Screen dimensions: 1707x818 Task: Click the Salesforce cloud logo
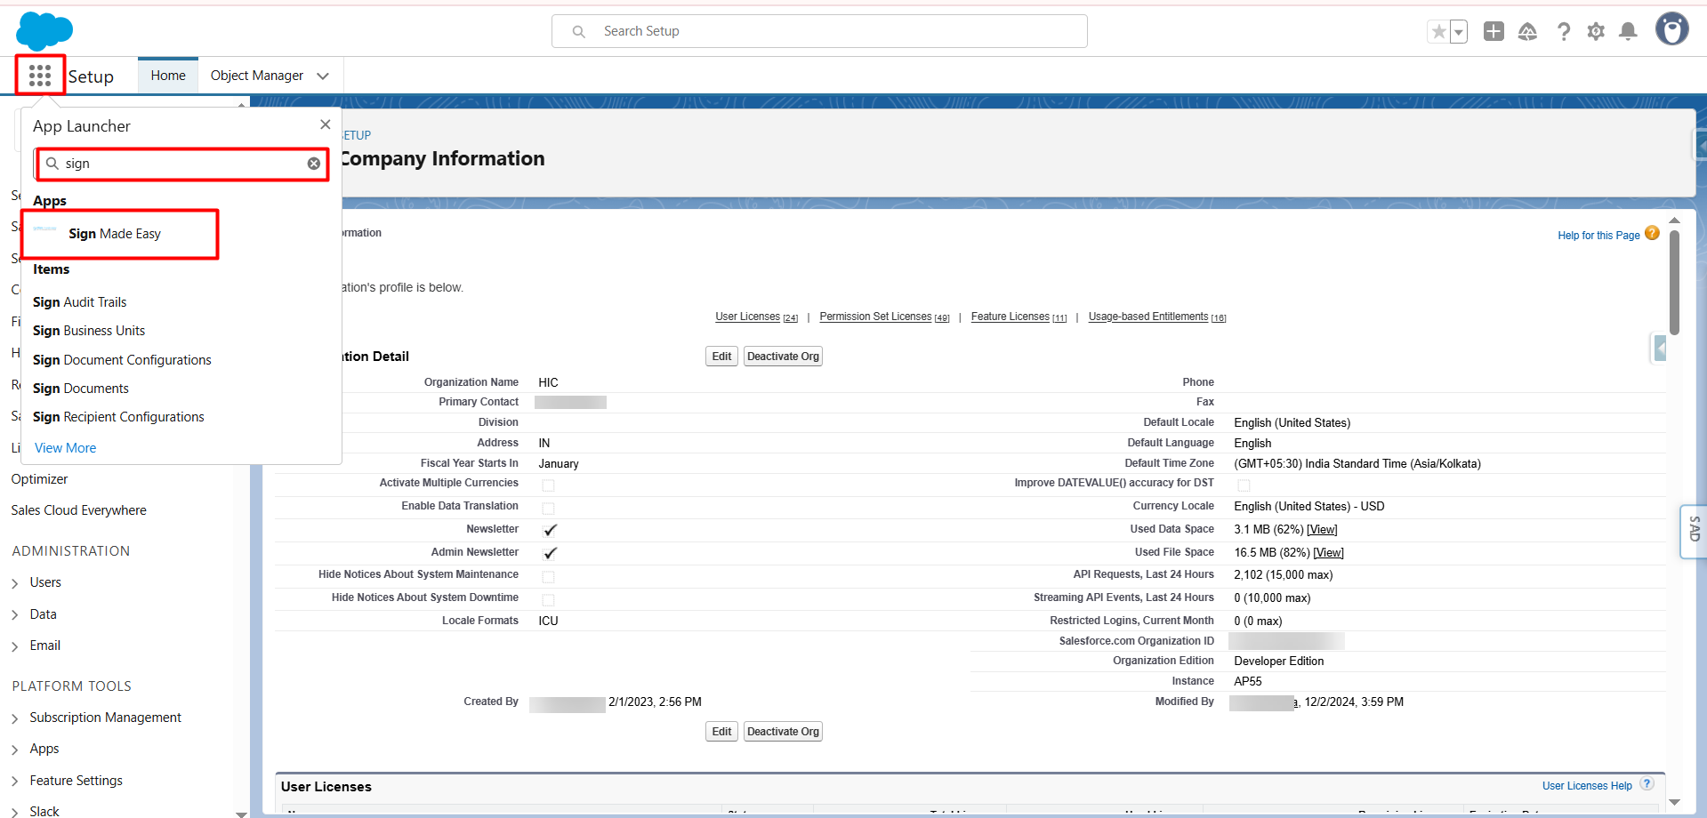pyautogui.click(x=44, y=31)
